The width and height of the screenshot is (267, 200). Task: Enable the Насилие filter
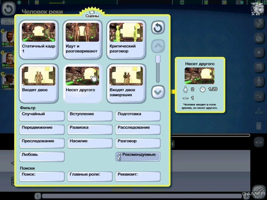point(90,143)
